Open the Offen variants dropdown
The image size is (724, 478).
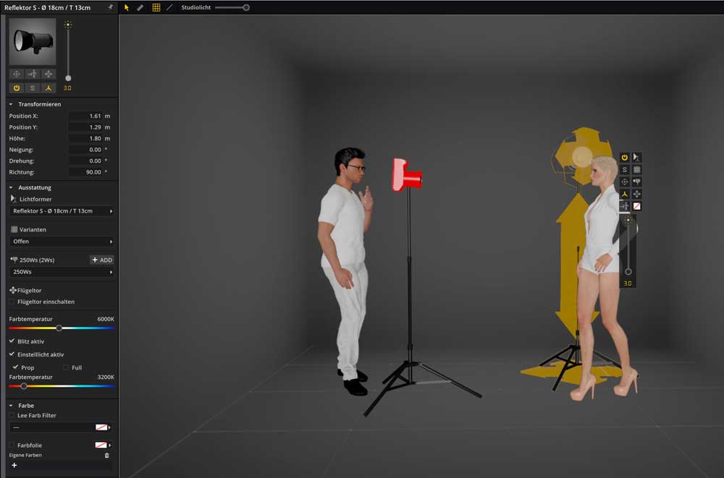click(62, 242)
